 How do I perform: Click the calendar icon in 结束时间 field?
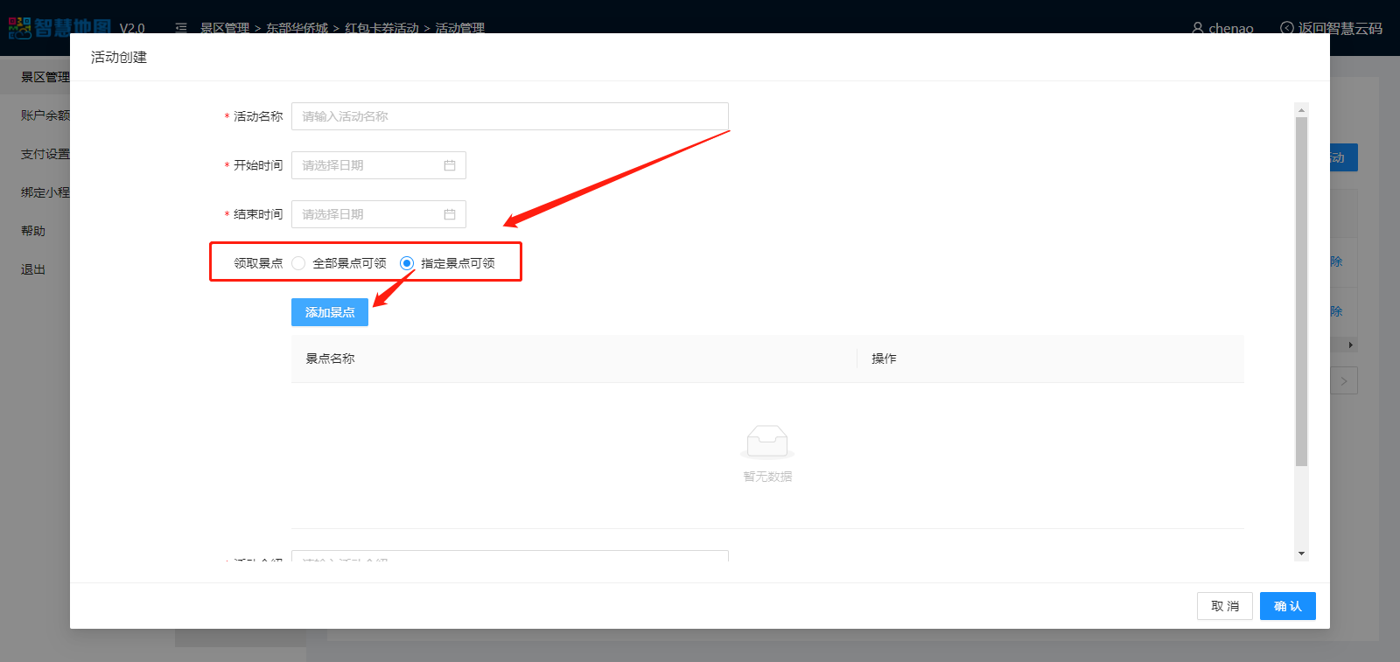(x=450, y=214)
